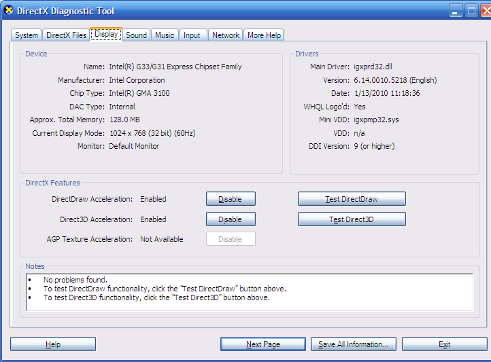491x362 pixels.
Task: Click the window title DirectX Diagnostic Tool
Action: click(65, 11)
